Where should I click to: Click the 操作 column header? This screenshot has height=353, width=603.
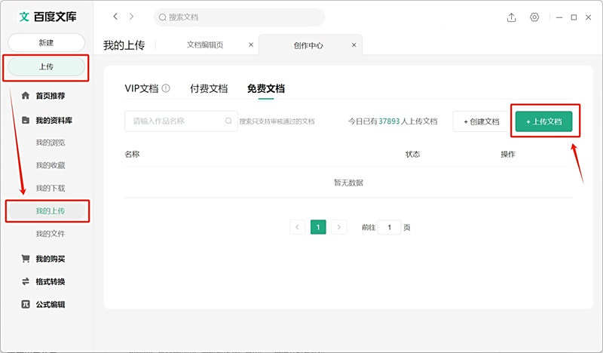tap(507, 154)
